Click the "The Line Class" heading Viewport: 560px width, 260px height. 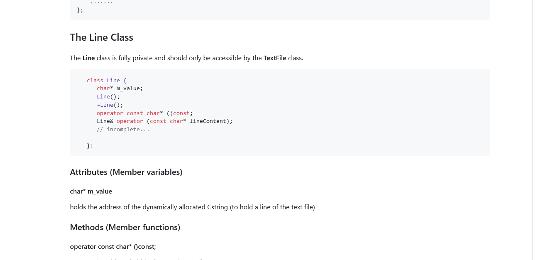click(x=101, y=37)
